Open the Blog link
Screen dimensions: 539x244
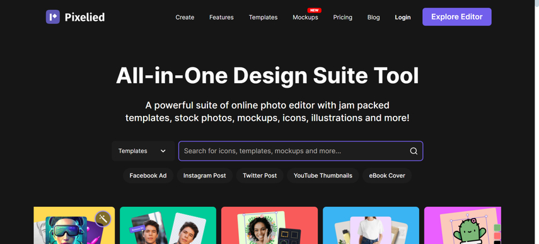(373, 17)
